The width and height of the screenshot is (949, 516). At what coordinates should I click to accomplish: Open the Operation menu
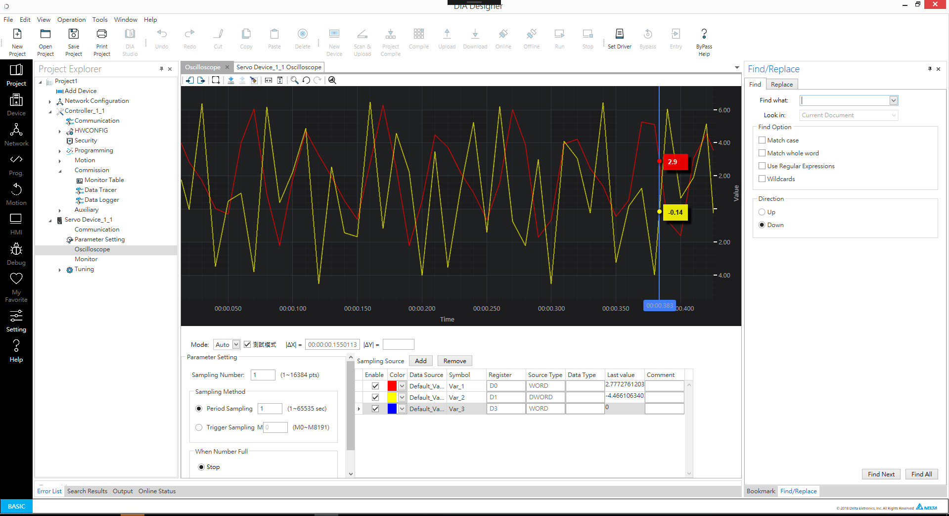[71, 20]
